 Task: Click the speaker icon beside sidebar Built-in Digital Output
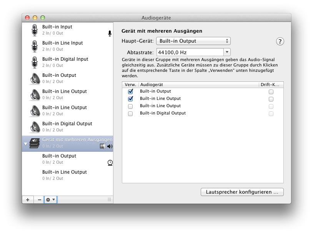(x=35, y=127)
